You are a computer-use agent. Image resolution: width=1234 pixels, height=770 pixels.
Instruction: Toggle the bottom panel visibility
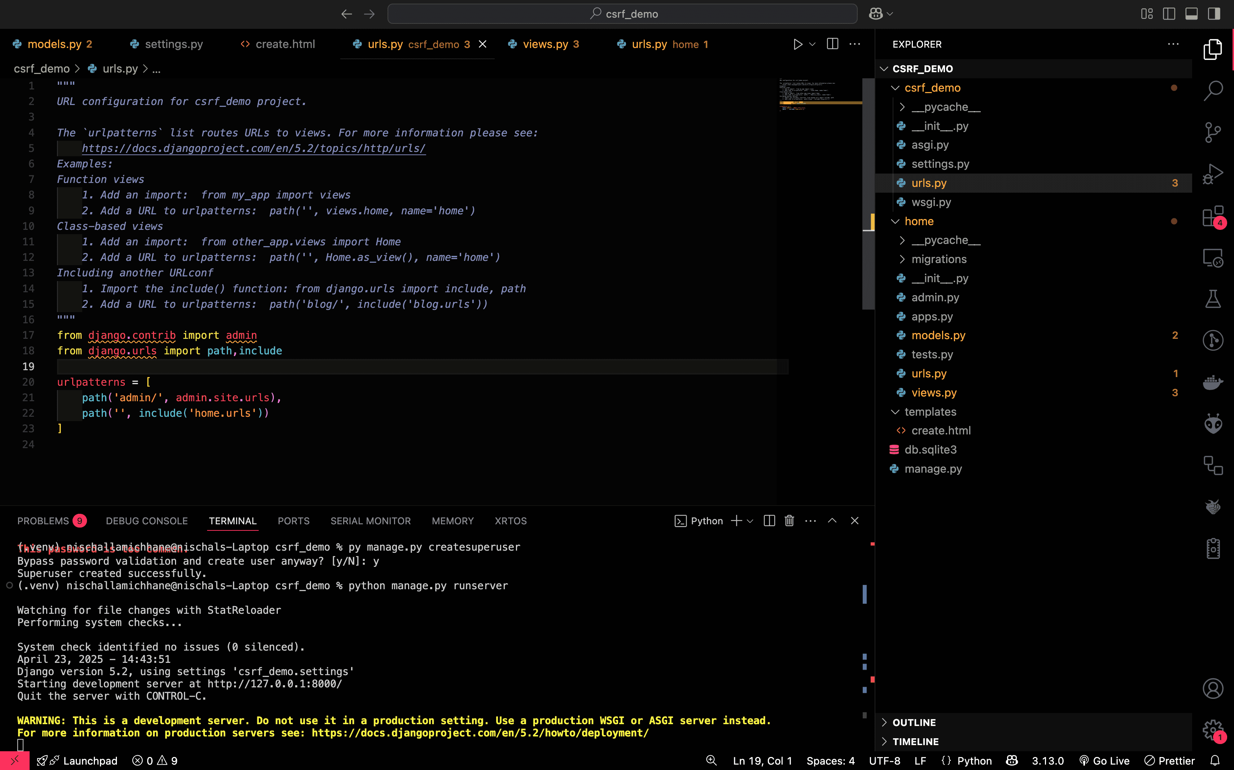point(1191,14)
